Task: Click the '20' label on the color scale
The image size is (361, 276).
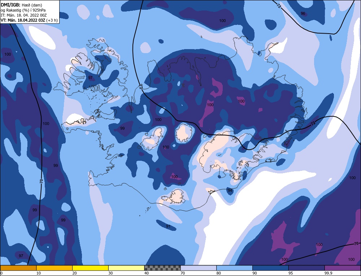Action: coord(75,273)
